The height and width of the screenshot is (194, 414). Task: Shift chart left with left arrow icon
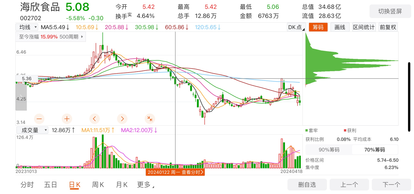pos(94,119)
